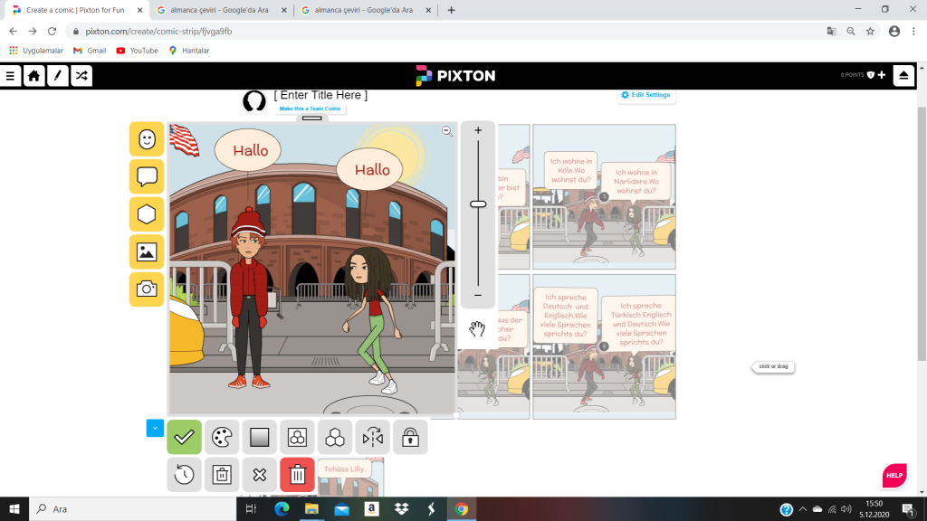The height and width of the screenshot is (521, 927).
Task: Open the history clock icon
Action: click(x=184, y=475)
